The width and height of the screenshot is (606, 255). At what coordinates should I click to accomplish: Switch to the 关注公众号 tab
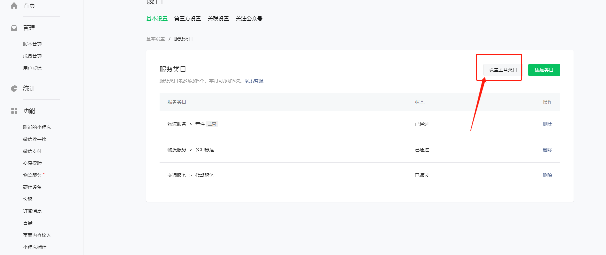click(x=249, y=19)
